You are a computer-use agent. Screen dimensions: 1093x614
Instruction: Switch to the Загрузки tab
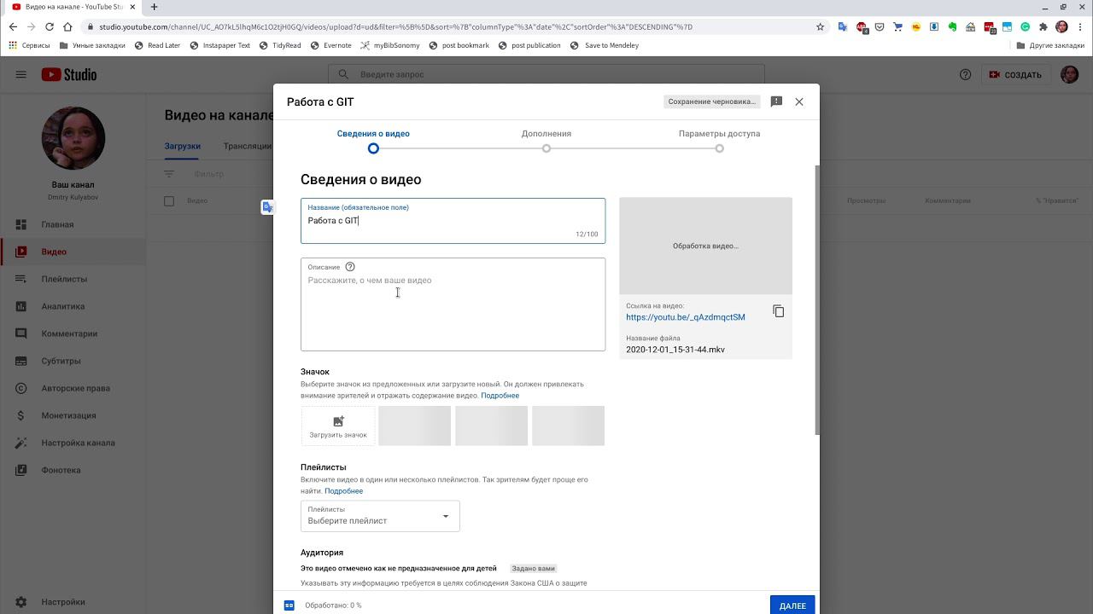tap(183, 146)
